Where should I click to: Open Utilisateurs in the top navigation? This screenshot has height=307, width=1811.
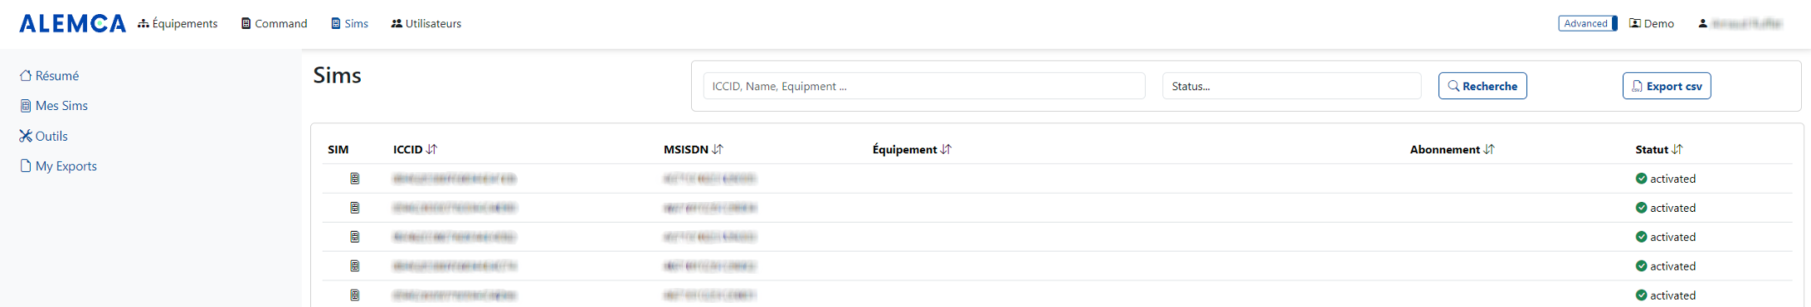tap(426, 23)
